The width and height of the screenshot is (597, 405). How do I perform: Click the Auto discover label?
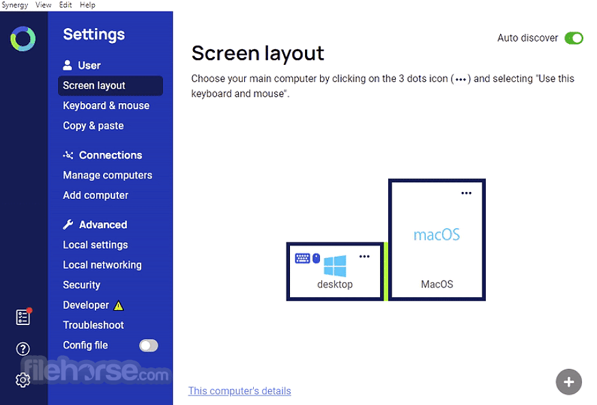(527, 38)
